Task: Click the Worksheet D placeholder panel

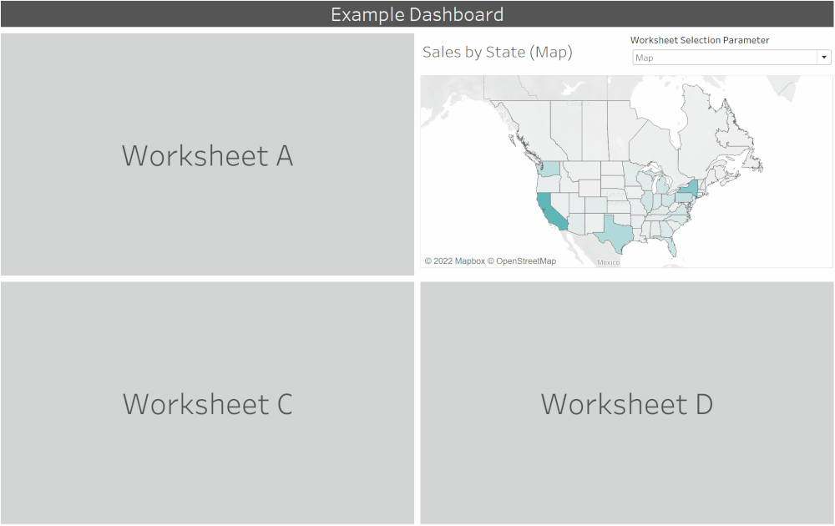Action: pos(626,404)
